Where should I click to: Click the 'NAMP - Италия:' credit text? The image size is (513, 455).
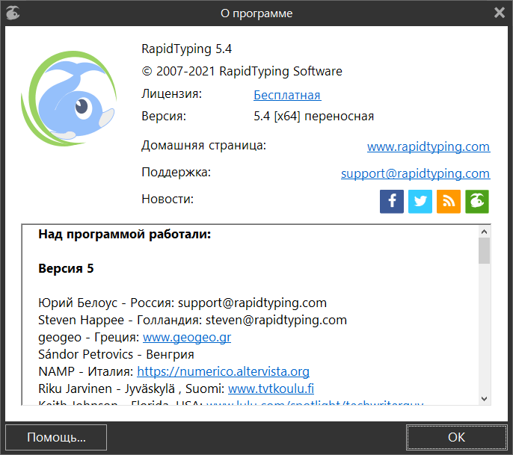[x=86, y=371]
